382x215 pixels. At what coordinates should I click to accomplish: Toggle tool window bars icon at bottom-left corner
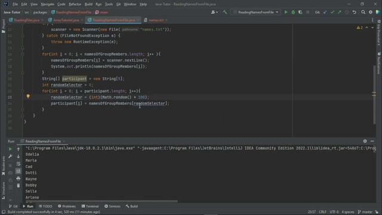pos(4,212)
